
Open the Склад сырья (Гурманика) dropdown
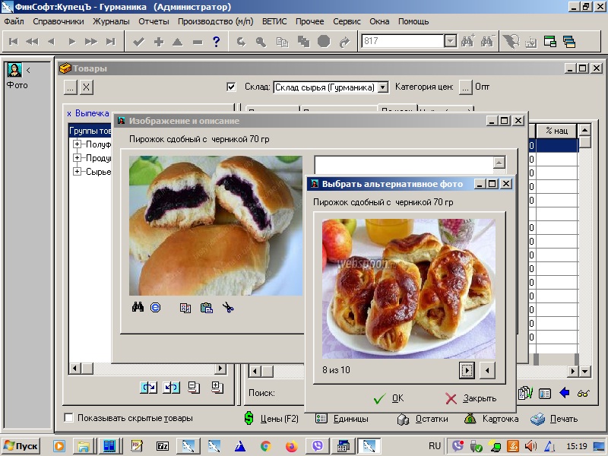click(383, 87)
